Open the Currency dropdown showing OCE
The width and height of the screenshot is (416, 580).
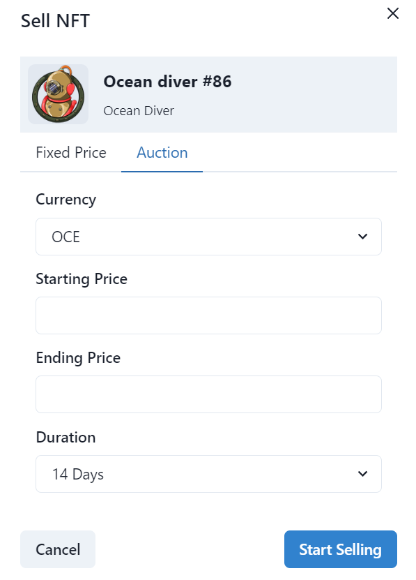208,237
